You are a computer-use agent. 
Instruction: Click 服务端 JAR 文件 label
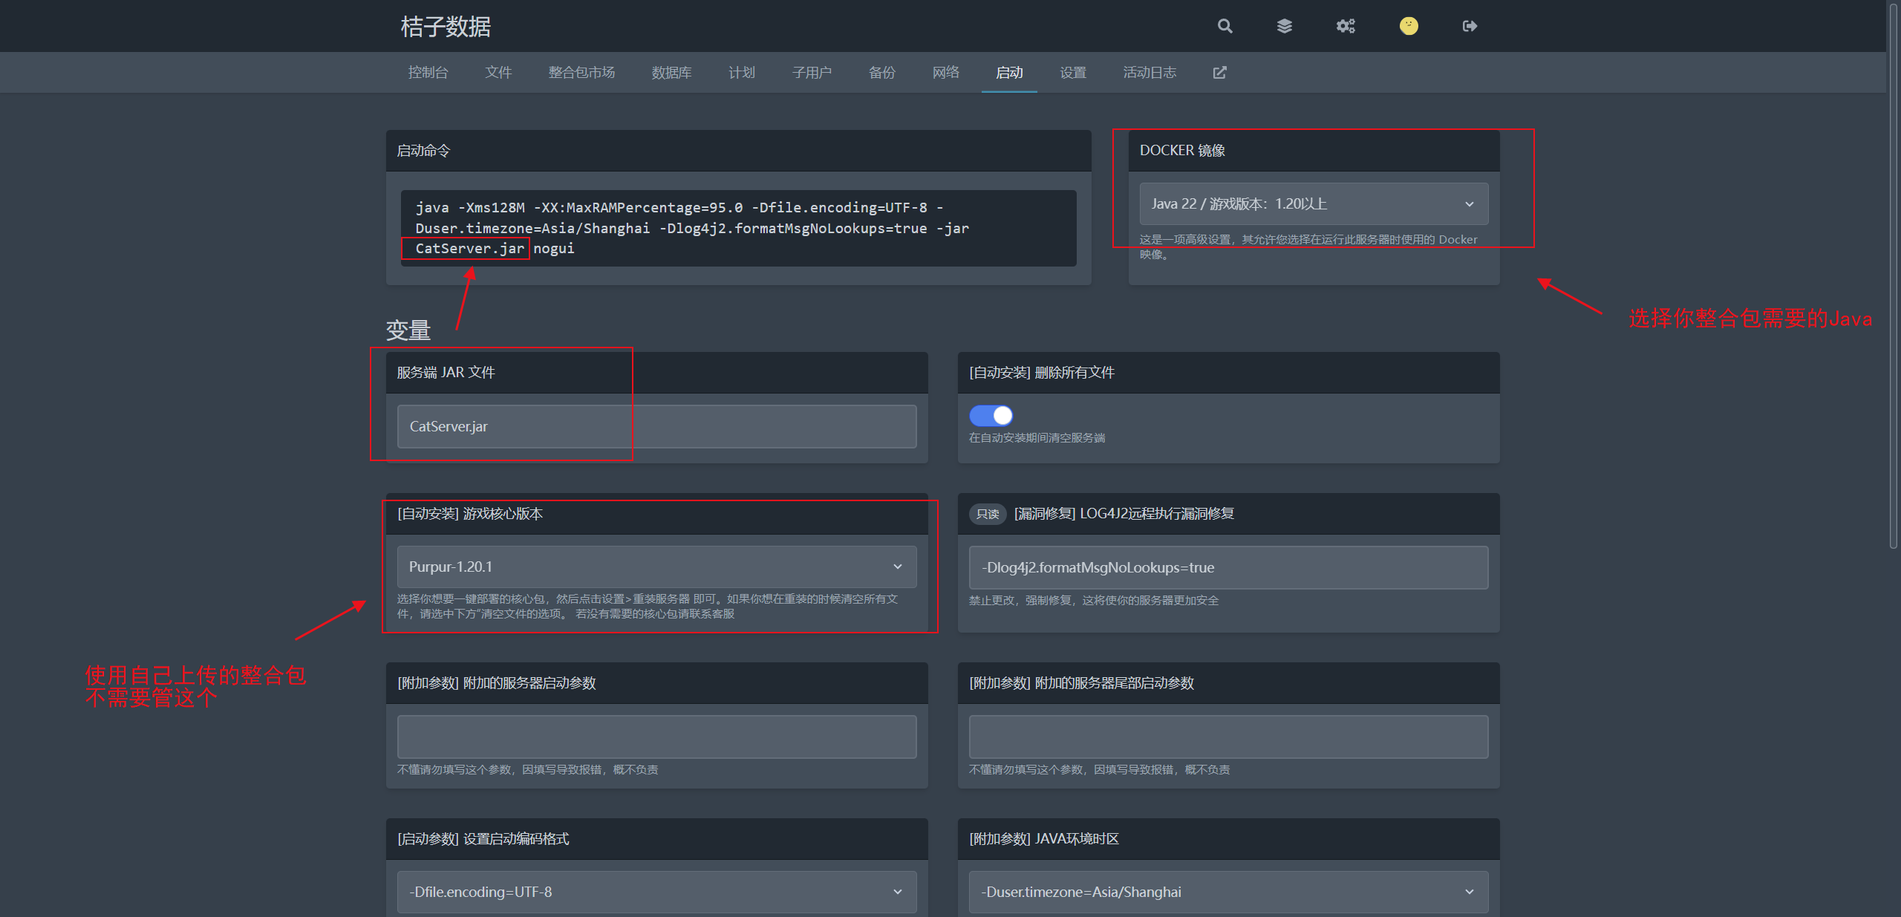pyautogui.click(x=446, y=373)
